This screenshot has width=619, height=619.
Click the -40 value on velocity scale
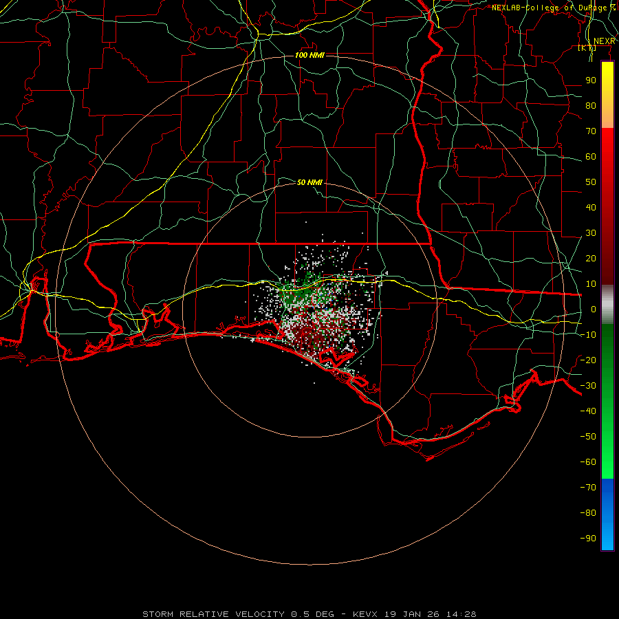(x=588, y=411)
